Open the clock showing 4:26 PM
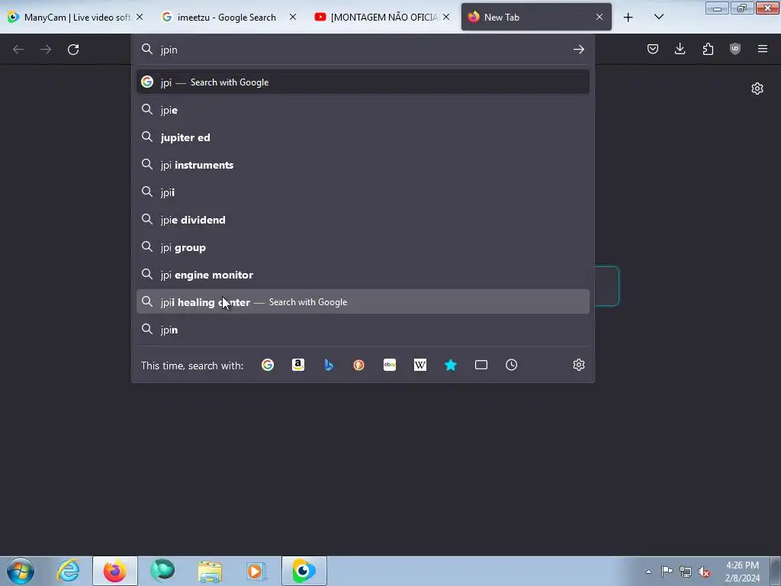The height and width of the screenshot is (586, 781). click(x=742, y=572)
